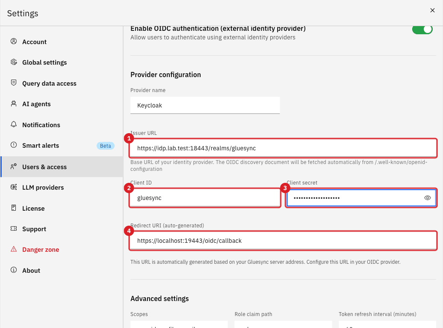Open the Query data access section
This screenshot has width=443, height=328.
coord(62,83)
